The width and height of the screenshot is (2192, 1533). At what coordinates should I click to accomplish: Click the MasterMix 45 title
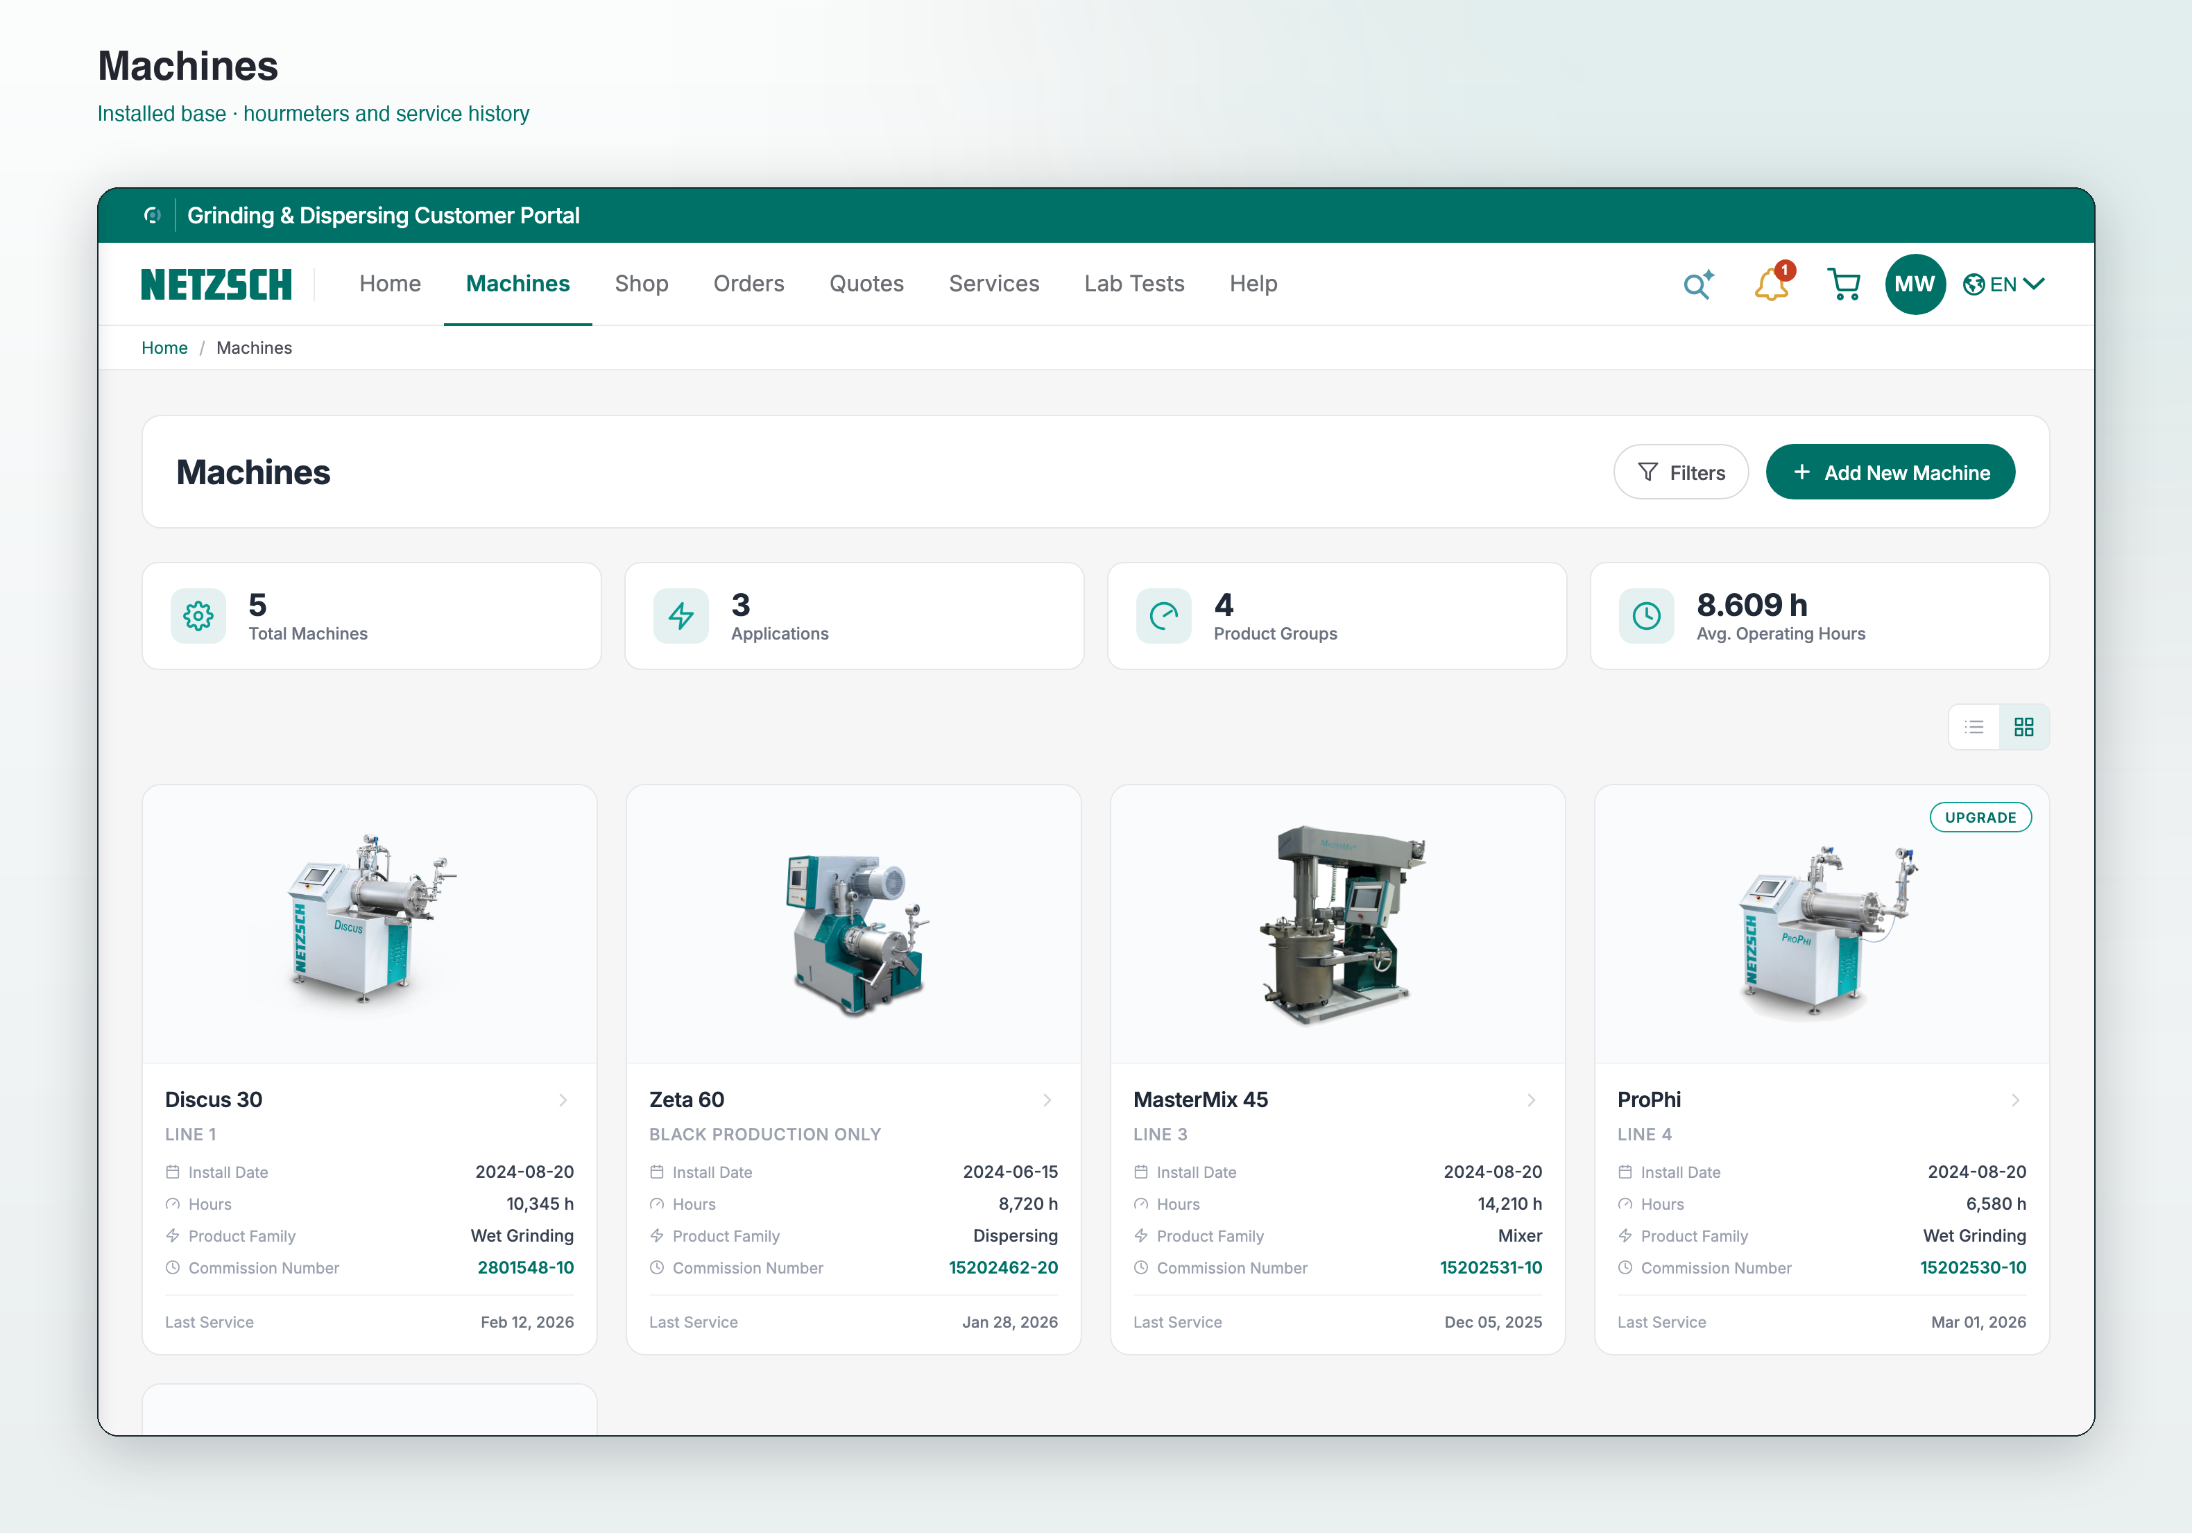tap(1200, 1099)
